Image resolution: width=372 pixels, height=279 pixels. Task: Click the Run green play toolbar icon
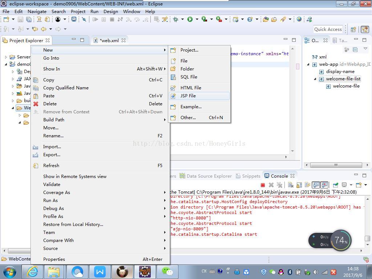pos(190,19)
